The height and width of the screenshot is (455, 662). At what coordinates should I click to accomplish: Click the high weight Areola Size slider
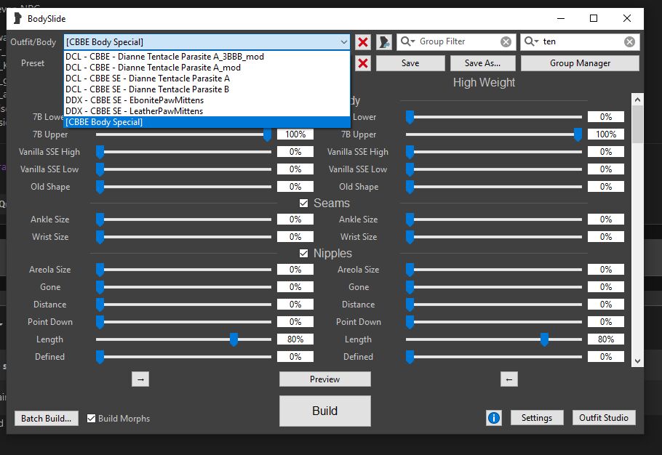tap(494, 270)
